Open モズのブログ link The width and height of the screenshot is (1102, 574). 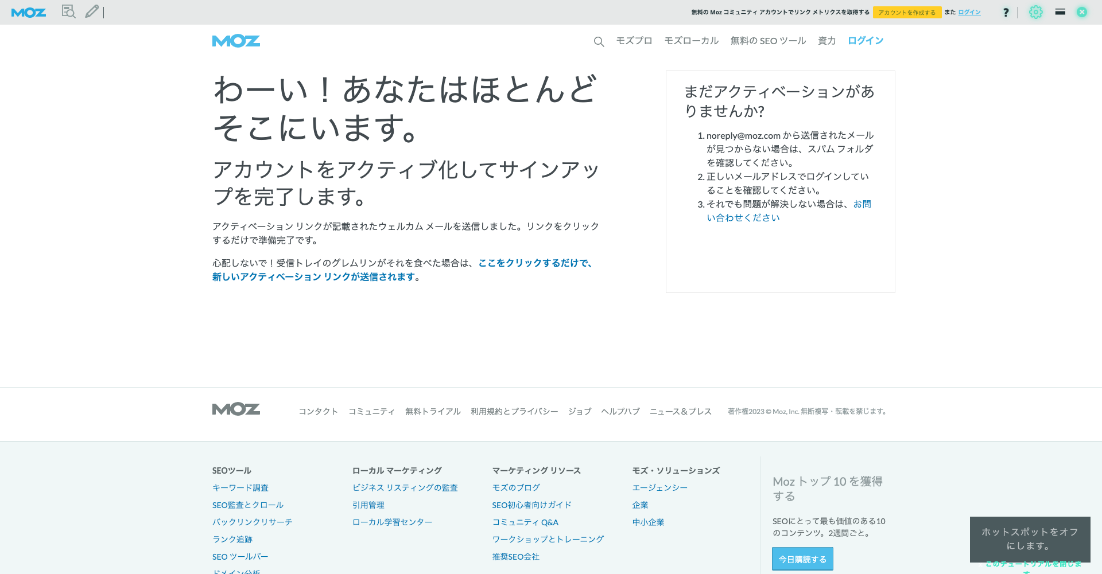coord(516,488)
